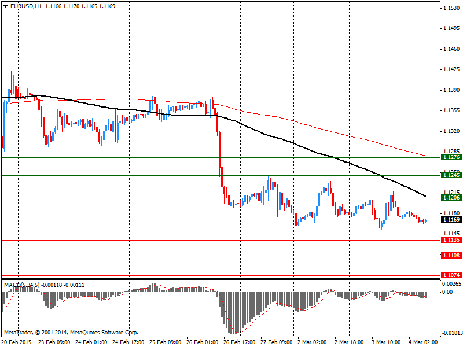The width and height of the screenshot is (463, 347).
Task: Click the 3 Mar 10:00 time label
Action: point(386,342)
